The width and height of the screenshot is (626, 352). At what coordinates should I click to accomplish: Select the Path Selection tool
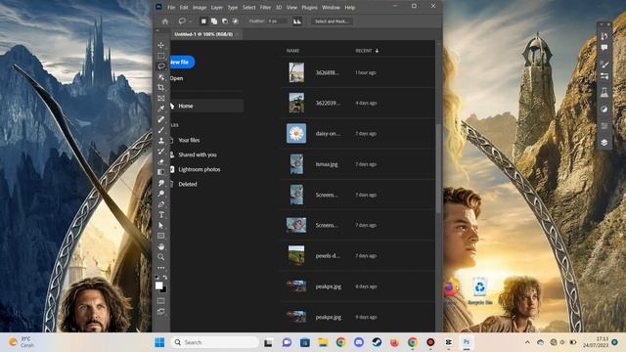[x=160, y=225]
